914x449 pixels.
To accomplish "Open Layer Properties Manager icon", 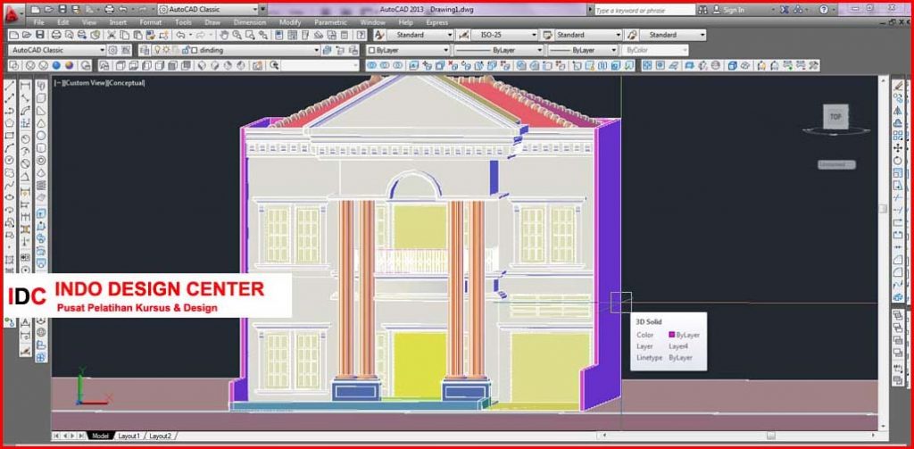I will pos(145,50).
